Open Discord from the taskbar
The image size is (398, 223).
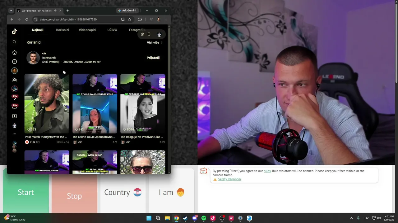click(195, 218)
